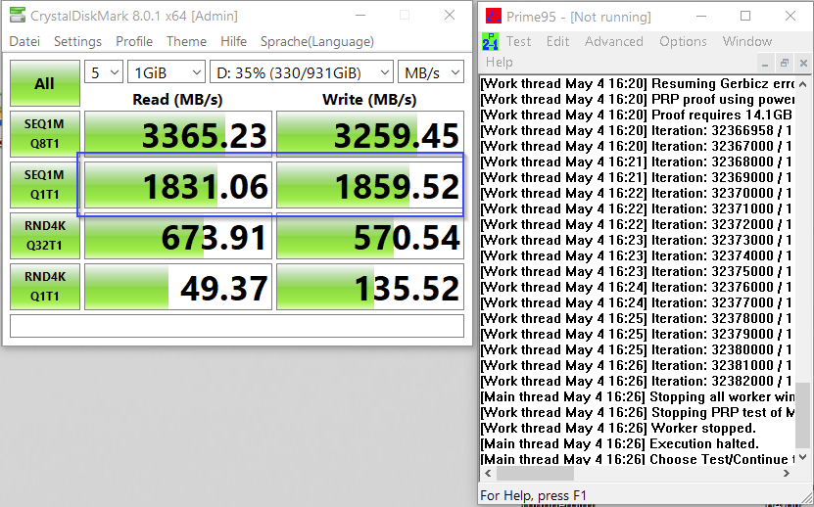Open the test size dropdown showing 1GiB
This screenshot has width=814, height=507.
point(167,72)
